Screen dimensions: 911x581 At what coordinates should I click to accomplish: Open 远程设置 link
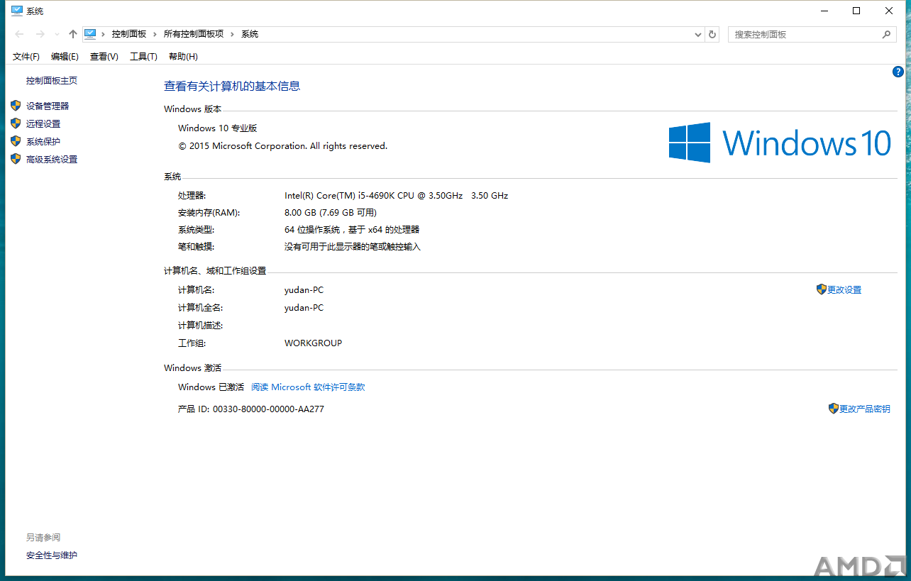tap(43, 124)
